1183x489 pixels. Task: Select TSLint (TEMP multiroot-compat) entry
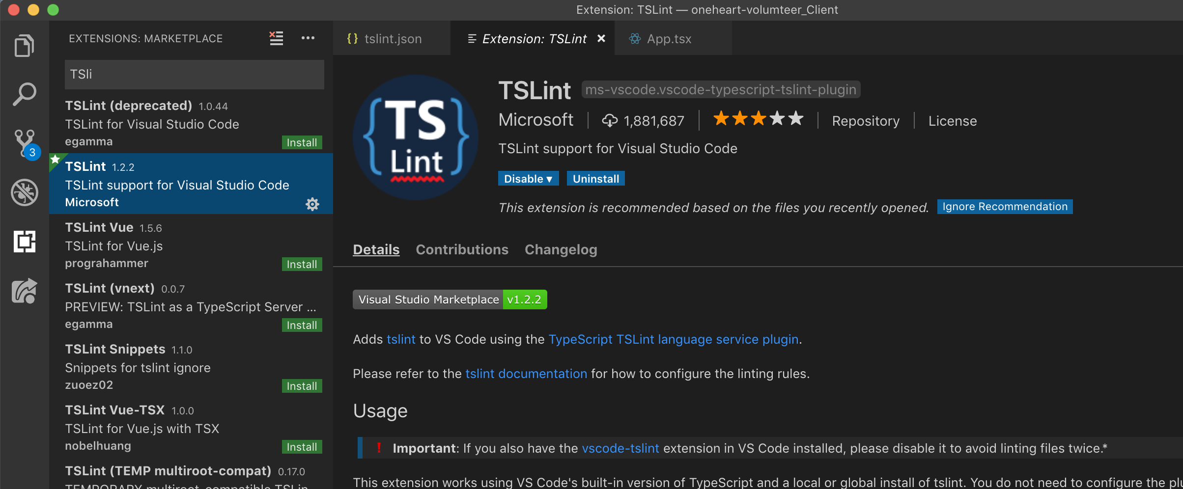tap(191, 473)
